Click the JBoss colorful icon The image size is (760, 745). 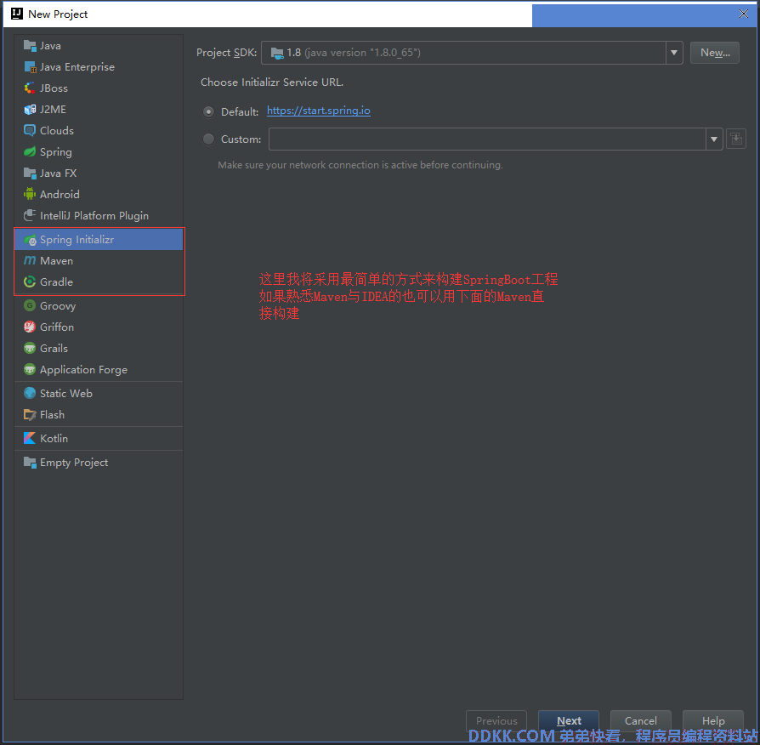click(30, 88)
